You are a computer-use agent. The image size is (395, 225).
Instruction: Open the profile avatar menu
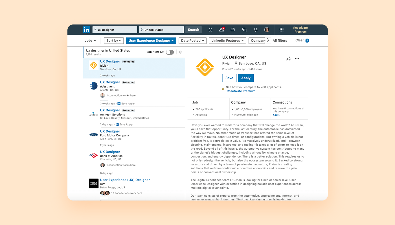click(267, 30)
